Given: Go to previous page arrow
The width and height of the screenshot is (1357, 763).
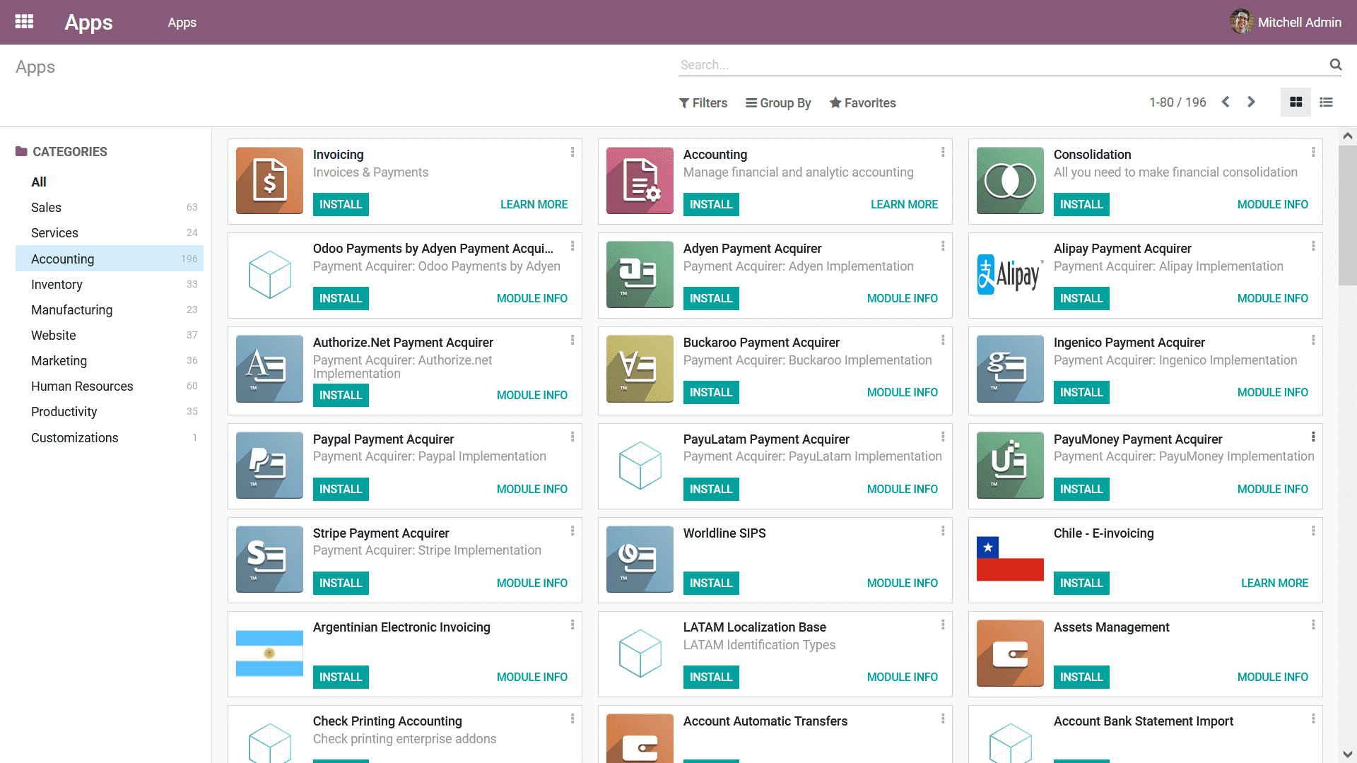Looking at the screenshot, I should [1226, 102].
